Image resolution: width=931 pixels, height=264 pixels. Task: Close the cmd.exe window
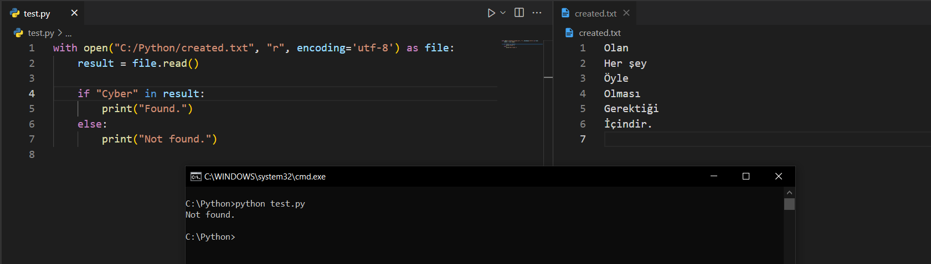[778, 176]
